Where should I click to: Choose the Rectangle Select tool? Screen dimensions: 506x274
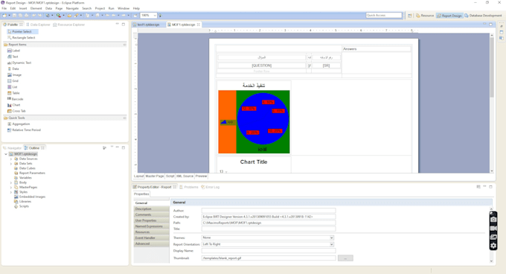[x=22, y=38]
